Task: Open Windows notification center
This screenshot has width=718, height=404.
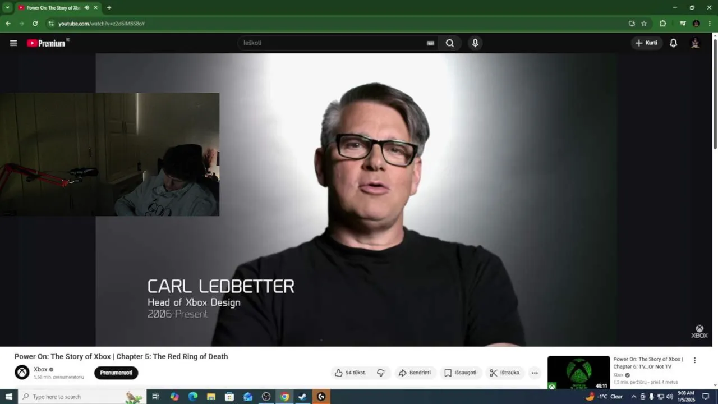Action: (x=706, y=397)
